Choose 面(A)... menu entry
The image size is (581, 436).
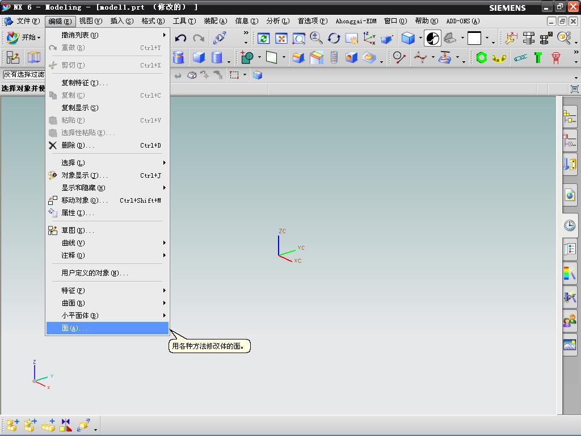tap(107, 328)
